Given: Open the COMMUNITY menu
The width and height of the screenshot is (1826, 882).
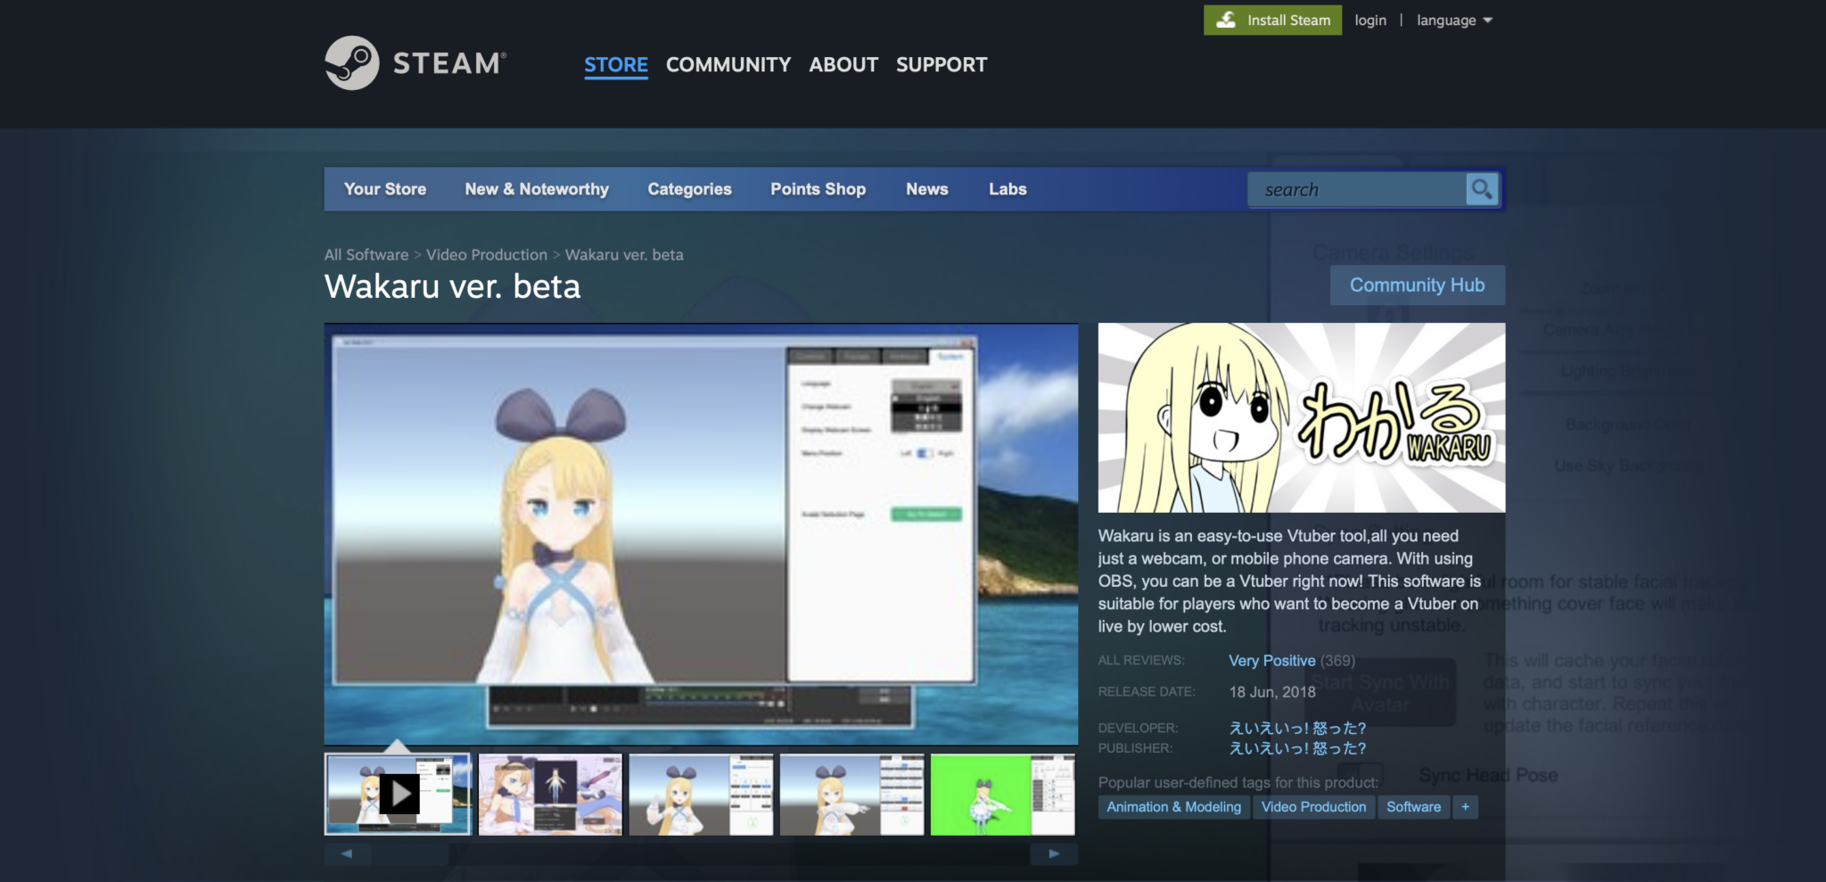Looking at the screenshot, I should coord(728,64).
